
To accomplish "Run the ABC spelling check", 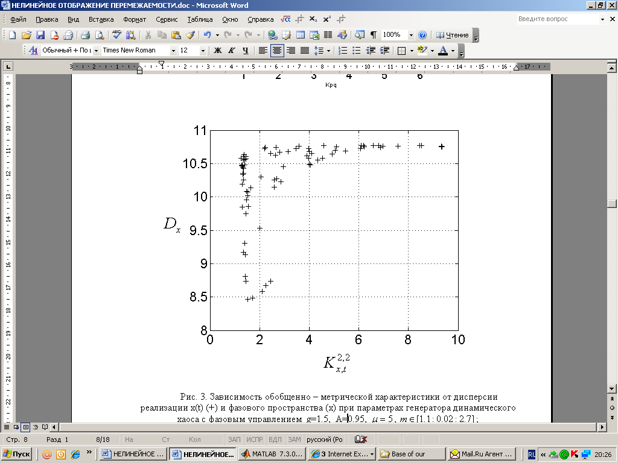I will 116,35.
